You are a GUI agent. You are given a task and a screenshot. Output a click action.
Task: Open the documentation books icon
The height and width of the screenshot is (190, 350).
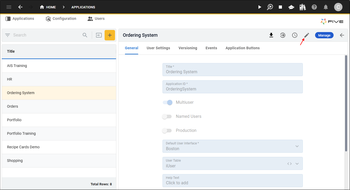click(303, 7)
